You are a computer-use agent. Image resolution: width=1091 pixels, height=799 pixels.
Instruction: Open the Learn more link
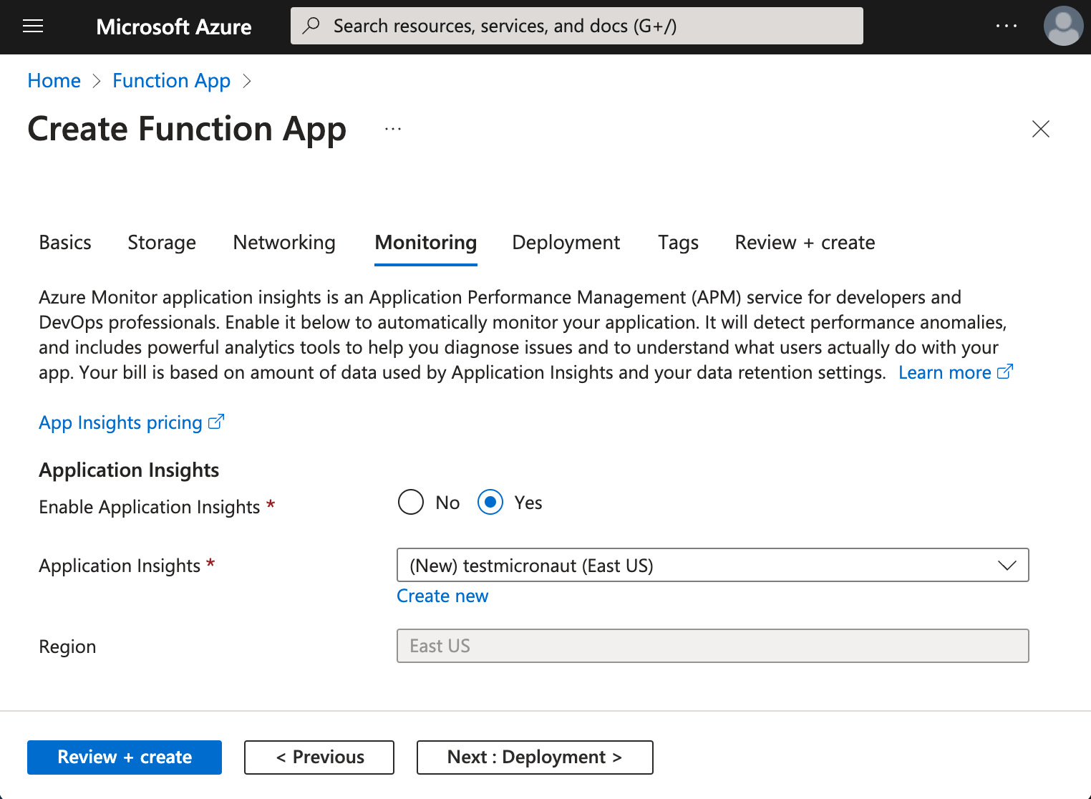tap(944, 372)
